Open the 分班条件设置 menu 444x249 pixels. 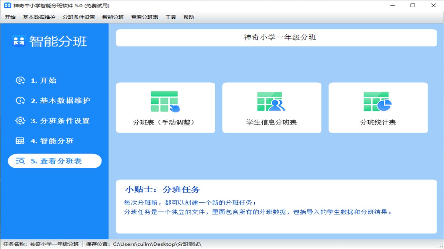coord(78,17)
